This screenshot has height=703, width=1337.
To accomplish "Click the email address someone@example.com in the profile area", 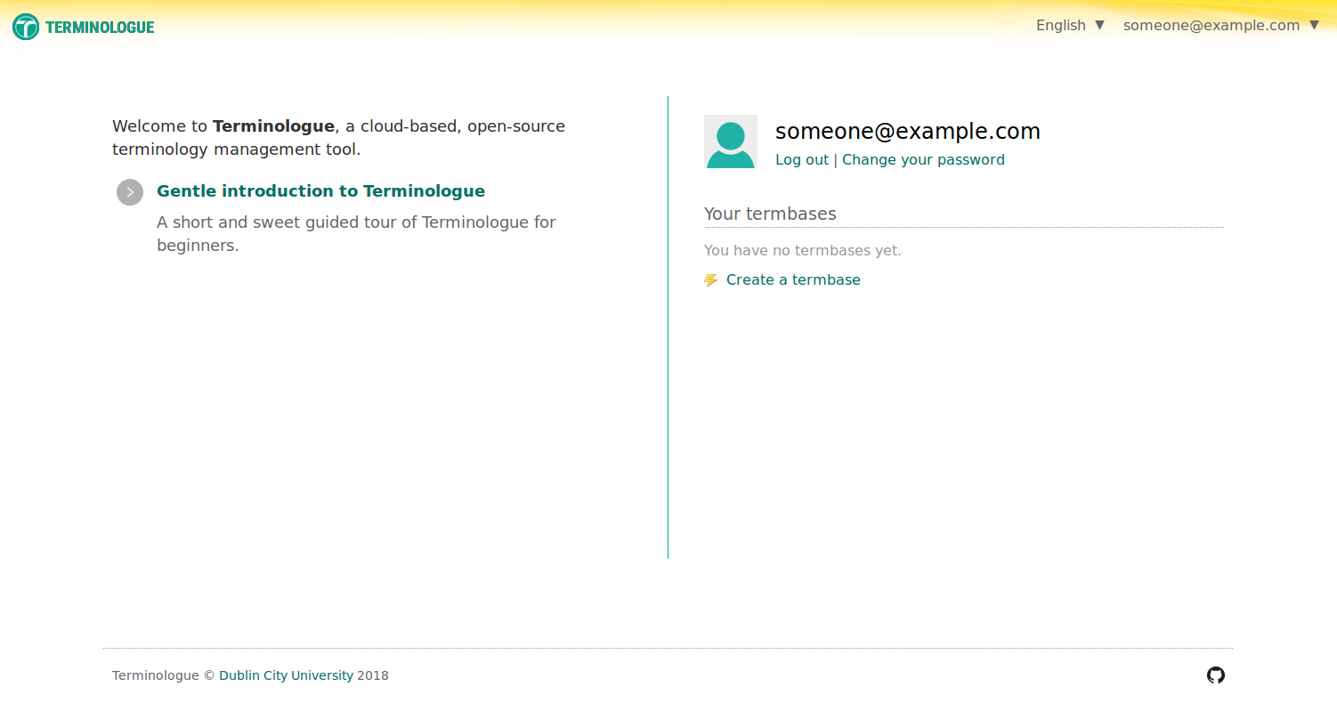I will [907, 131].
